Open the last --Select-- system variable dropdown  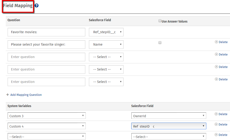pos(47,137)
